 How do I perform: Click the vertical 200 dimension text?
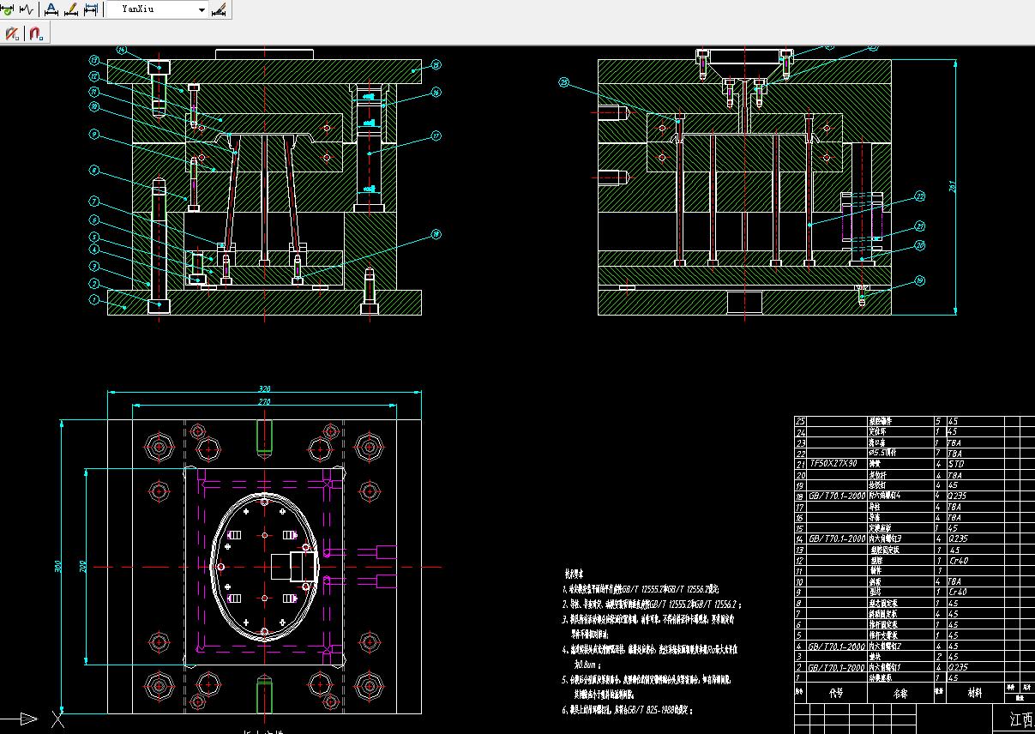point(83,567)
